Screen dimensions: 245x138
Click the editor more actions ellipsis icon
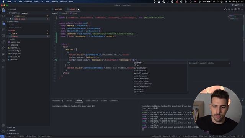(x=242, y=9)
